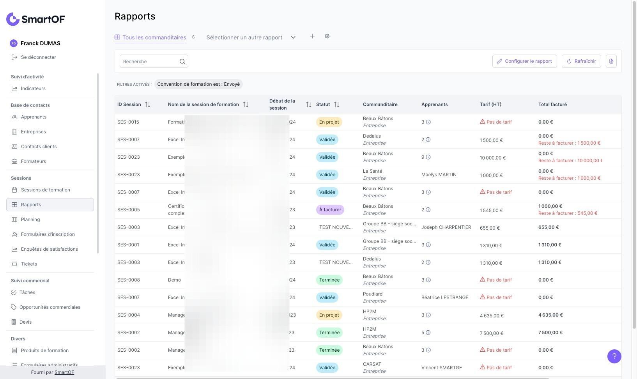Click the Se déconnecter logout icon
The height and width of the screenshot is (379, 637).
pyautogui.click(x=14, y=57)
